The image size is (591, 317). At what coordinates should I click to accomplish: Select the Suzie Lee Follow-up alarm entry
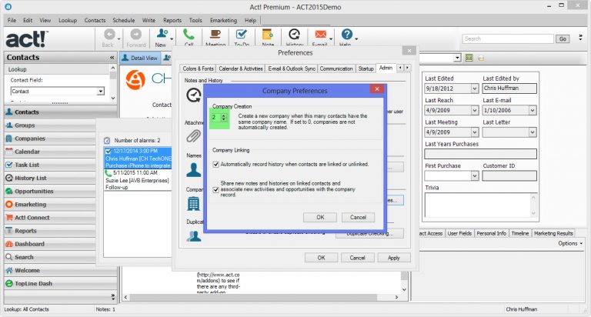click(138, 180)
